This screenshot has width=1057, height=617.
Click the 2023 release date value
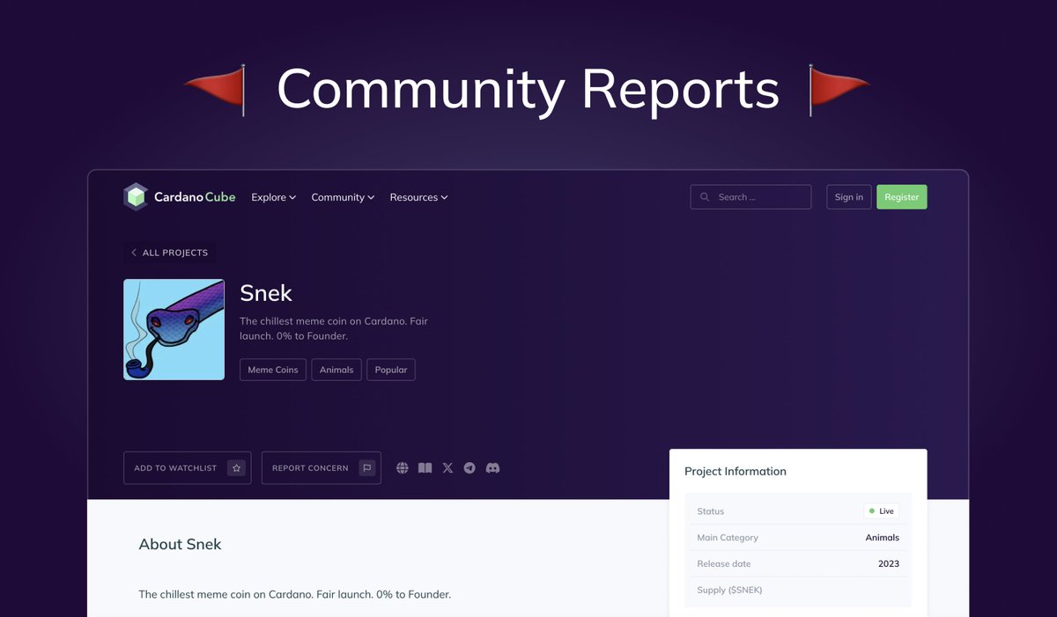tap(889, 564)
